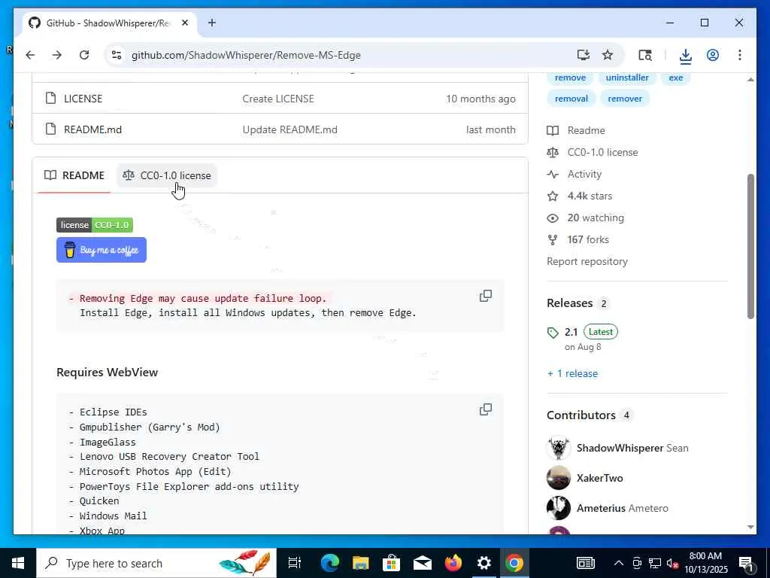Click the muted volume tray icon
The height and width of the screenshot is (578, 770).
pyautogui.click(x=672, y=563)
